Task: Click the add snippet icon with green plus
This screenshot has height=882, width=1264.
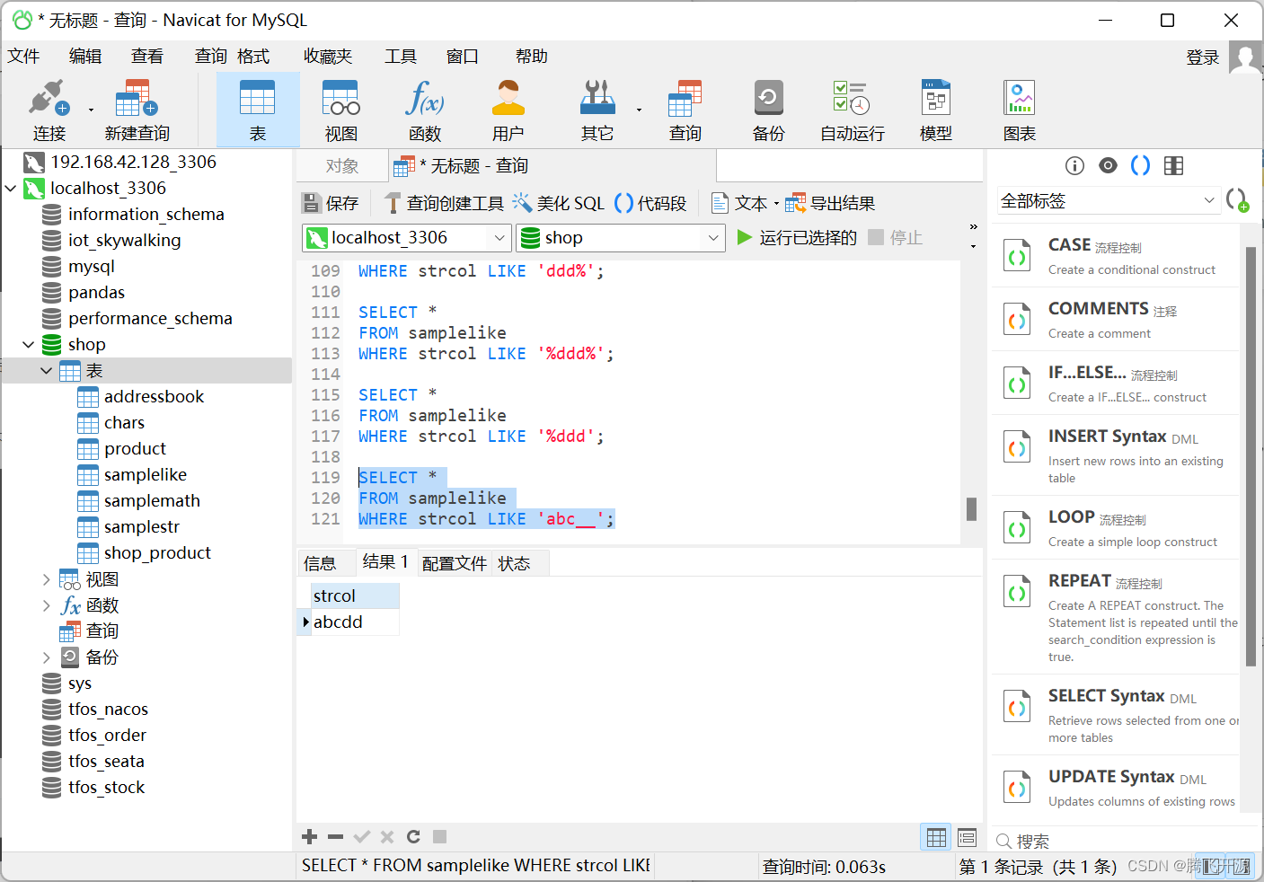Action: [x=1237, y=199]
